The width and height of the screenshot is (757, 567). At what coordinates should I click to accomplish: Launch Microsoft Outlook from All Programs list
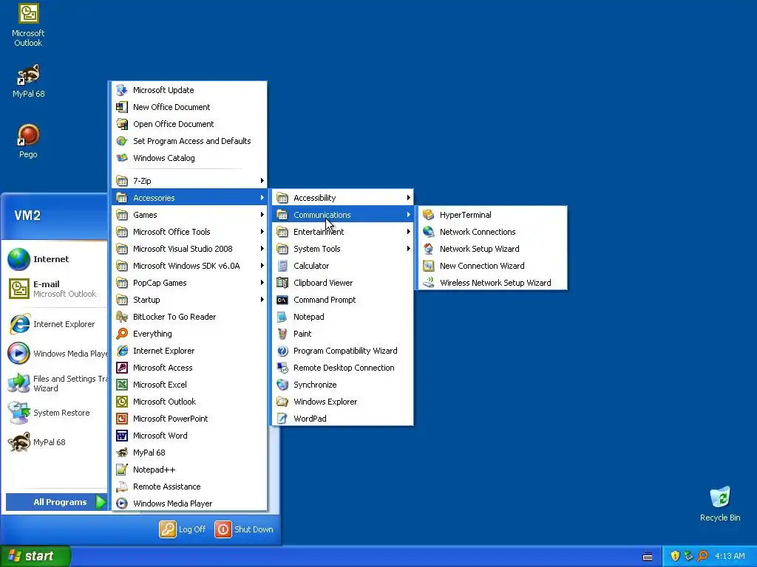pos(189,402)
